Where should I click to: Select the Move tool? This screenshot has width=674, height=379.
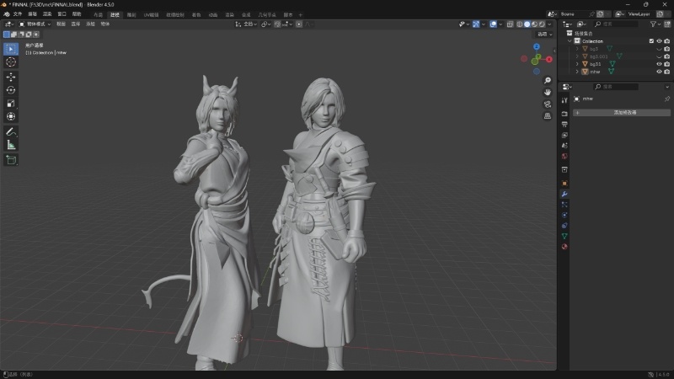click(x=11, y=77)
